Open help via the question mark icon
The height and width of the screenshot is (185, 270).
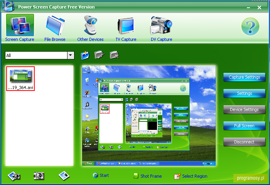click(250, 26)
